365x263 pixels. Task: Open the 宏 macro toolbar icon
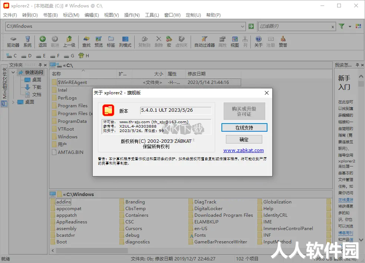tap(169, 41)
